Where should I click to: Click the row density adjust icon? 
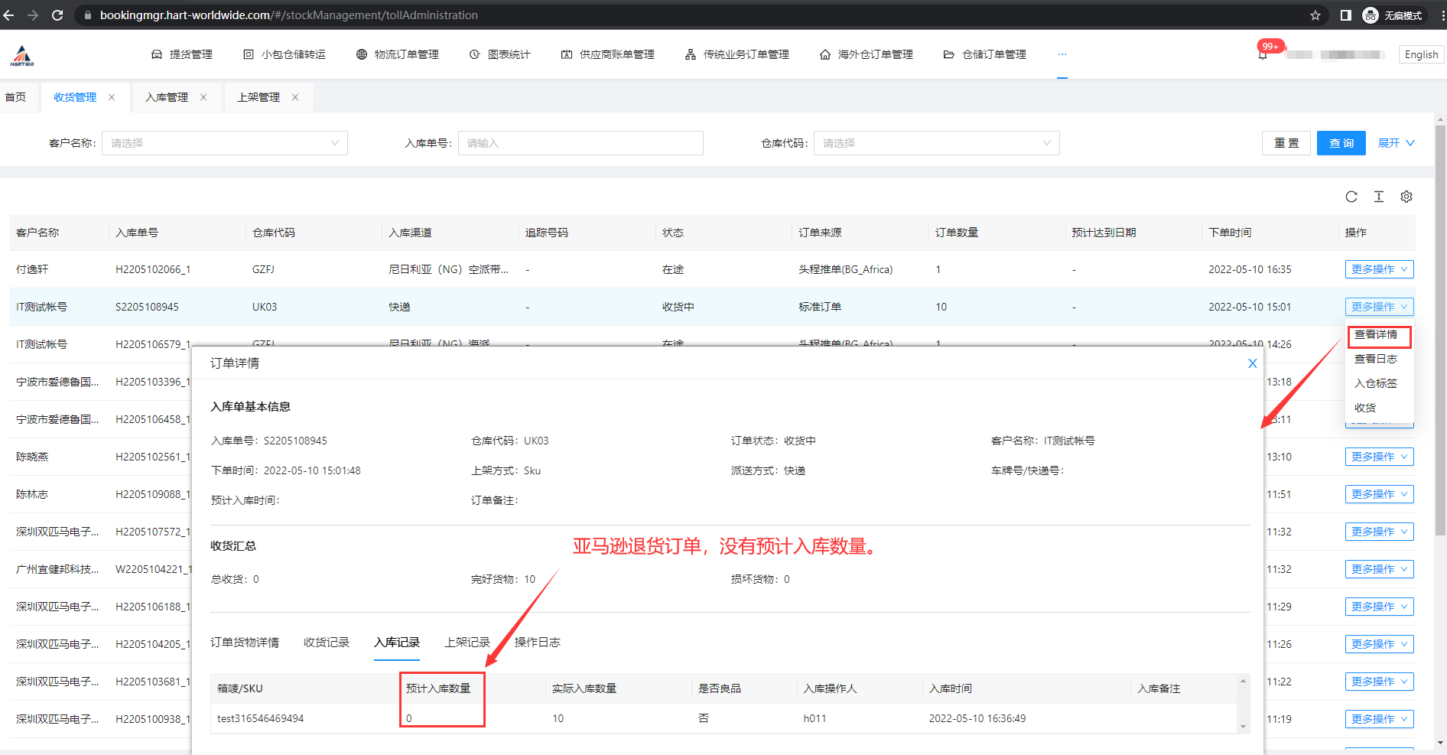click(1378, 197)
